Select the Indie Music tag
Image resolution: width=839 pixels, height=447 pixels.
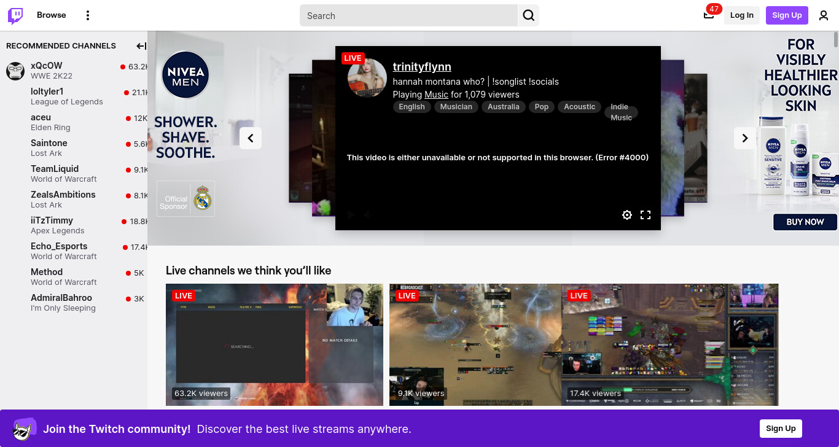tap(622, 112)
